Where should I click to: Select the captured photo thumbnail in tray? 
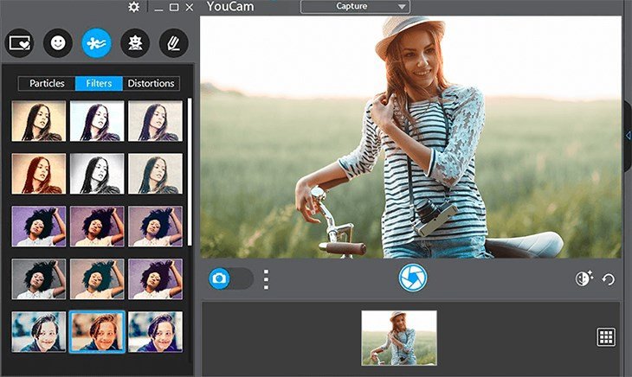(x=399, y=338)
